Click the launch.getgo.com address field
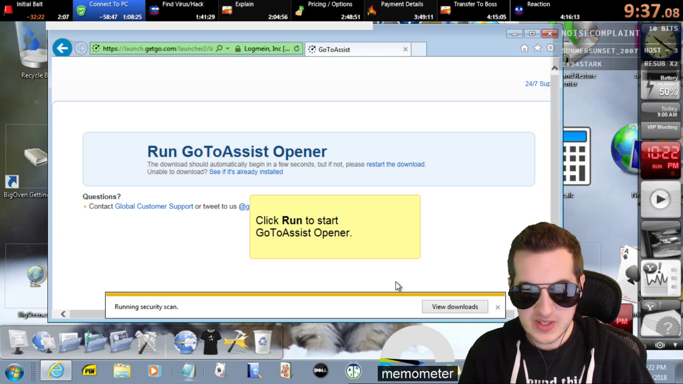The image size is (683, 384). pyautogui.click(x=158, y=49)
